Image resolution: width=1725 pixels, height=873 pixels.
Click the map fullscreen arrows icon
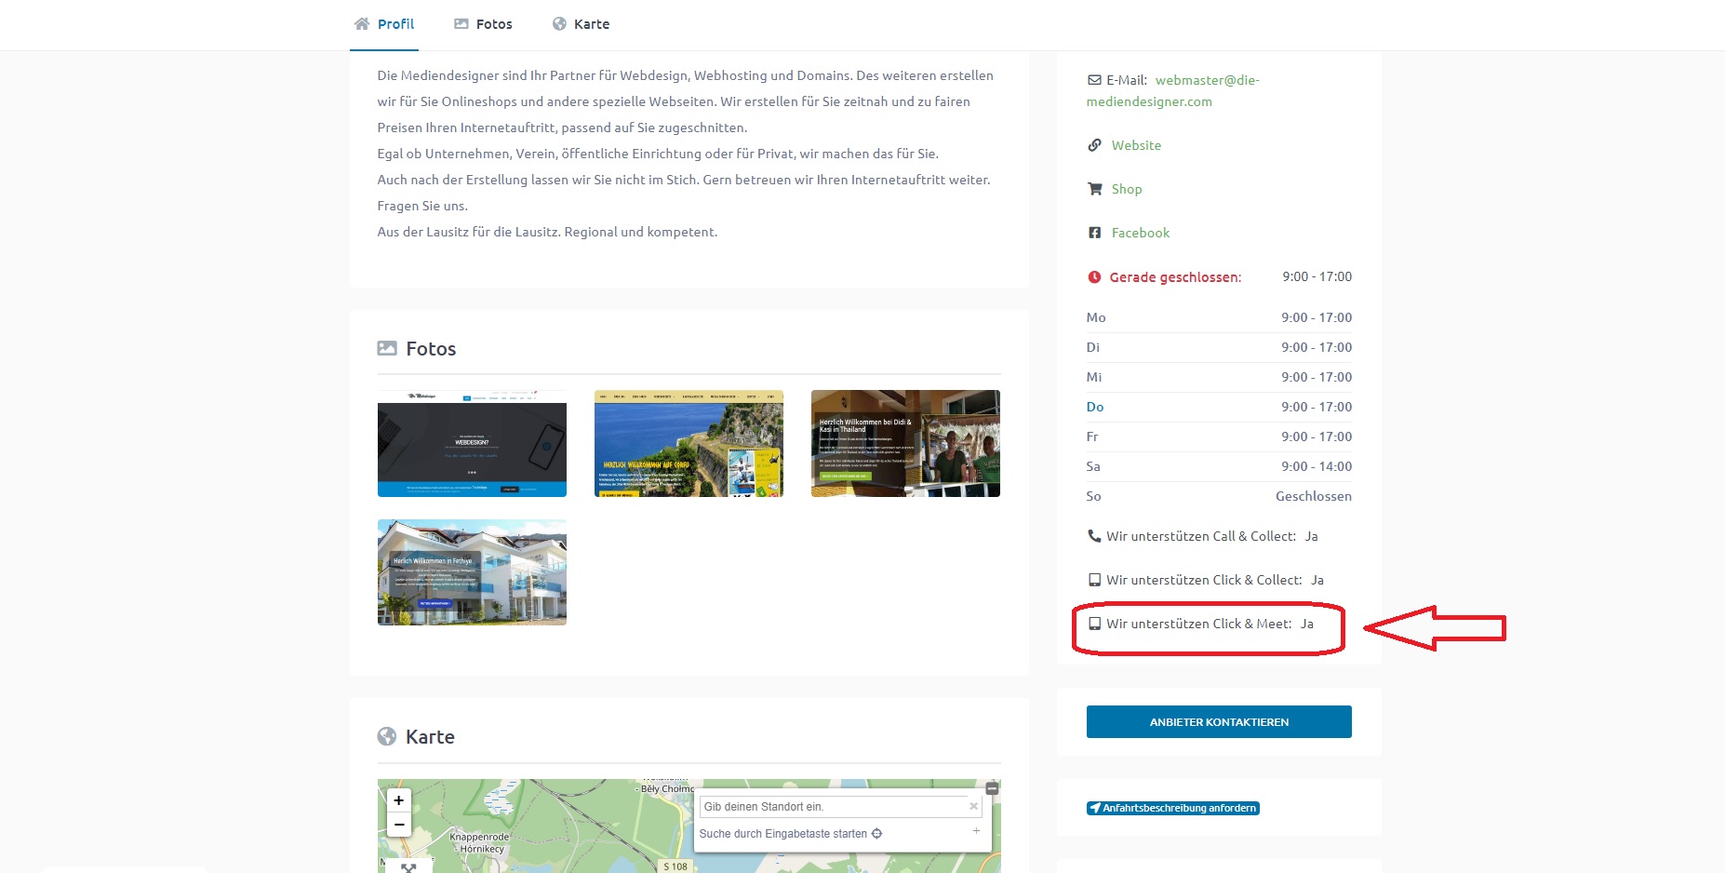point(408,866)
